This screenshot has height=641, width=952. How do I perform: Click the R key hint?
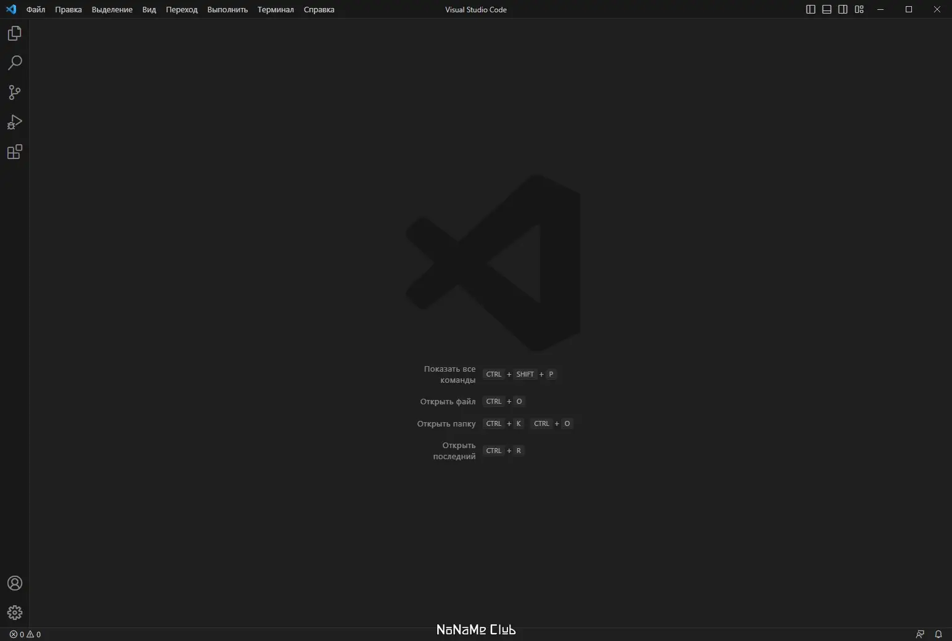click(519, 451)
